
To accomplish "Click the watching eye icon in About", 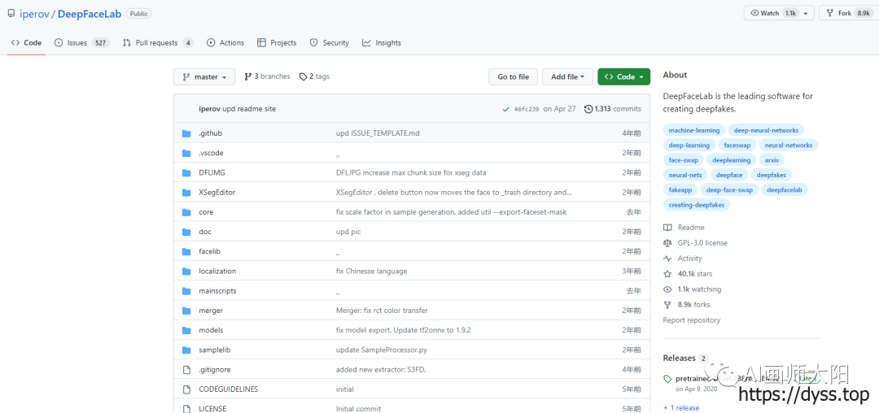I will pyautogui.click(x=667, y=289).
